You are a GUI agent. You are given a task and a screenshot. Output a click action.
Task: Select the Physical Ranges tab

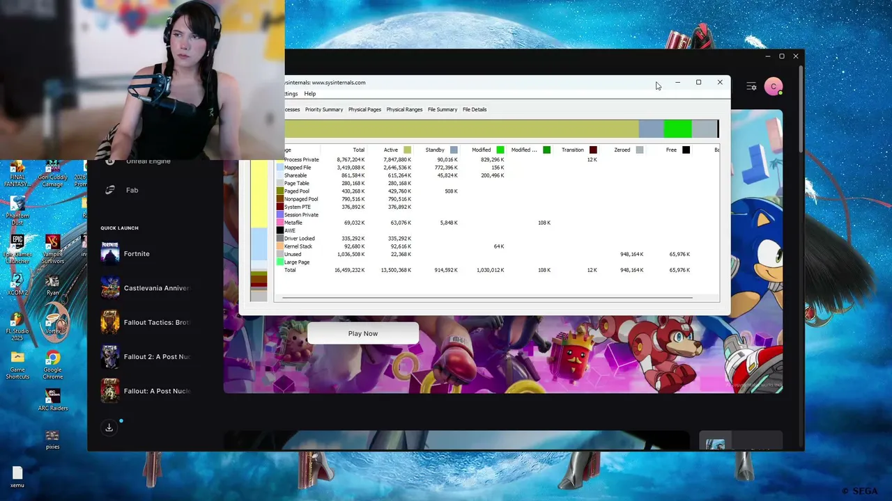[x=404, y=109]
